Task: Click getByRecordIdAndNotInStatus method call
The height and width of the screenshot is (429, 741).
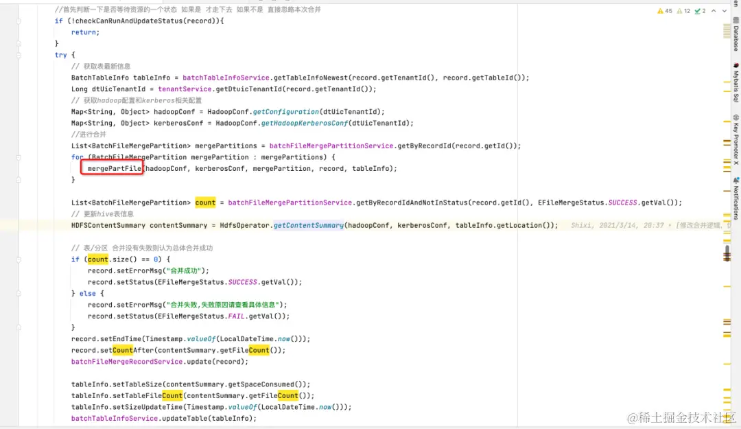Action: tap(412, 202)
